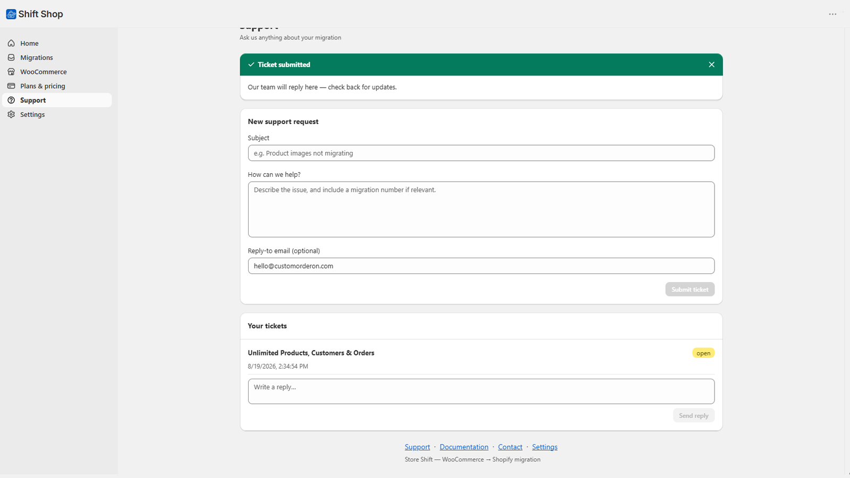Viewport: 850px width, 478px height.
Task: Click the 'Ticket submitted' banner title
Action: pyautogui.click(x=284, y=64)
